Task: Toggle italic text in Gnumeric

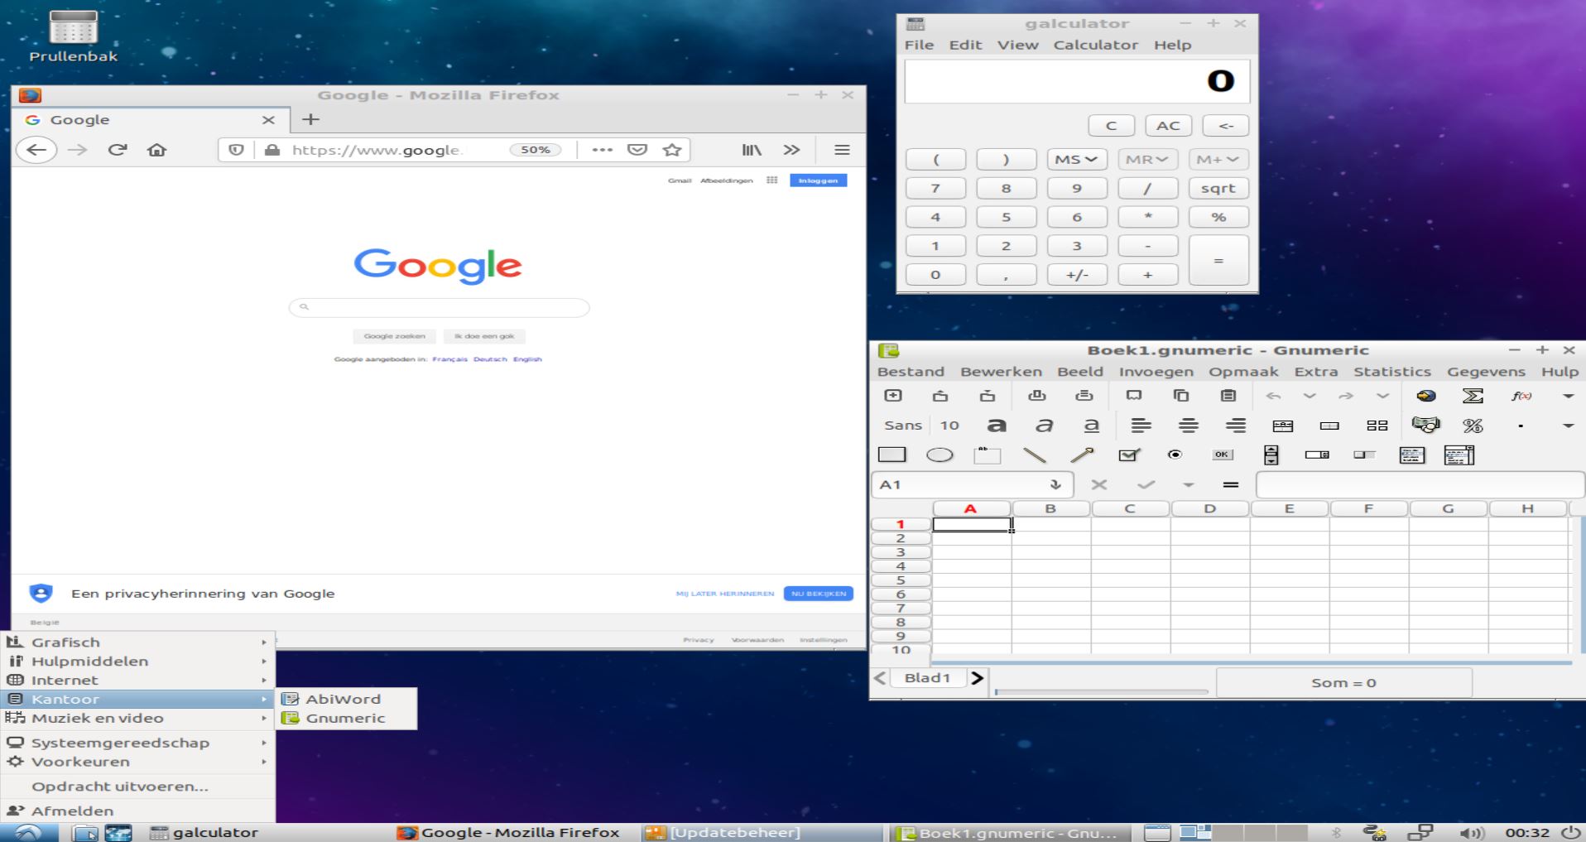Action: click(x=1045, y=426)
